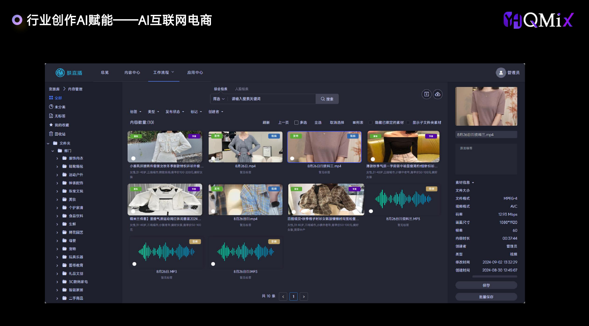Click the 管理员 user avatar icon
The image size is (589, 326).
click(x=501, y=72)
